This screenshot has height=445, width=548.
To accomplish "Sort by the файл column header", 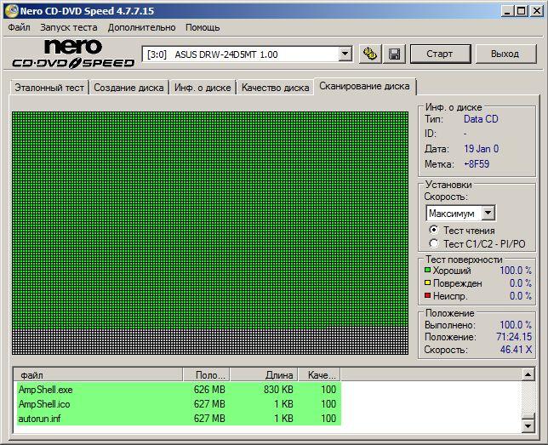I will click(98, 374).
